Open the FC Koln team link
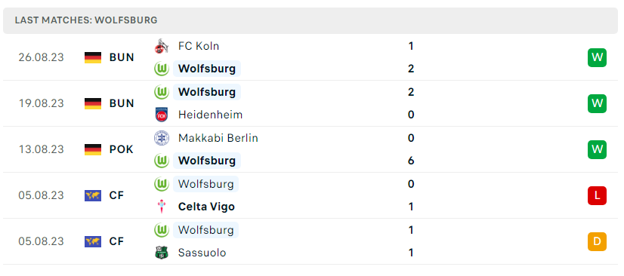 coord(199,46)
